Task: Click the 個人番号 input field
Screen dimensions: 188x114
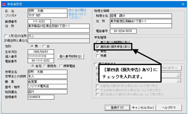Action: pos(41,56)
